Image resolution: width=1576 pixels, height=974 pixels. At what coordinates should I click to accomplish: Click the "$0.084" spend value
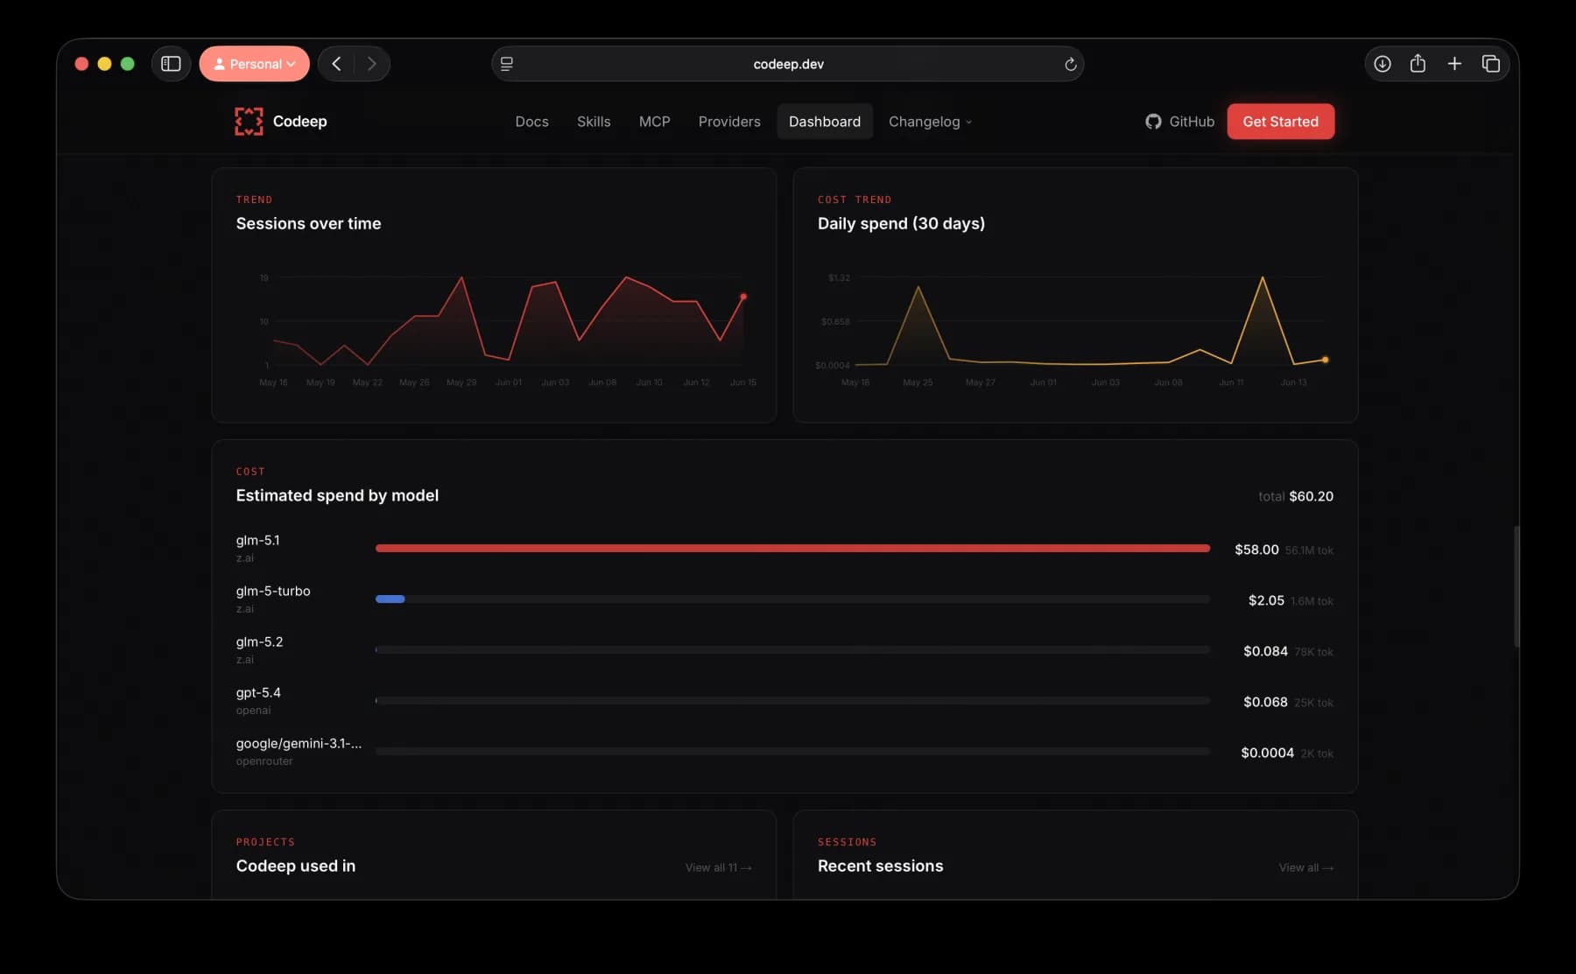coord(1265,651)
